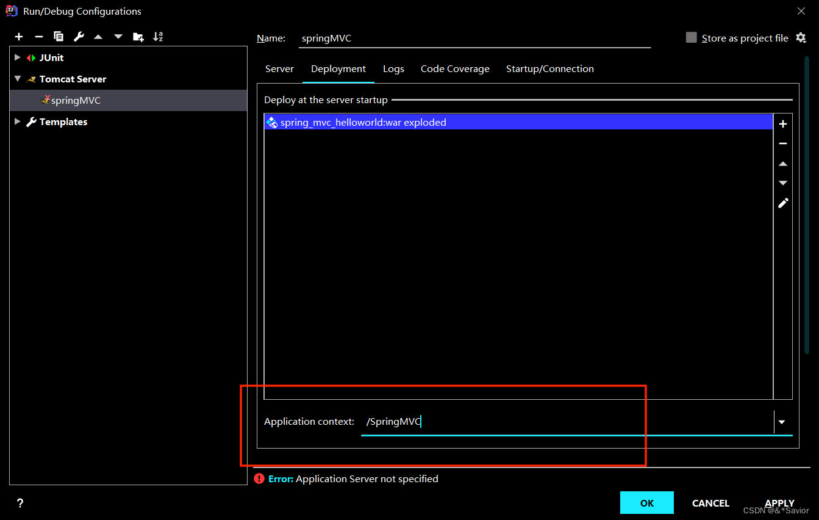Viewport: 819px width, 520px height.
Task: Click Application Server not specified error text
Action: tap(367, 478)
